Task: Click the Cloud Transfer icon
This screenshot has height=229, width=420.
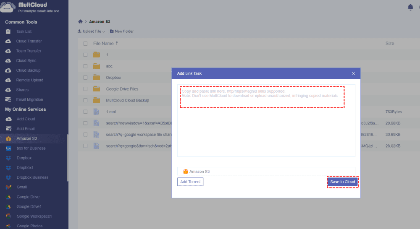Action: click(8, 41)
